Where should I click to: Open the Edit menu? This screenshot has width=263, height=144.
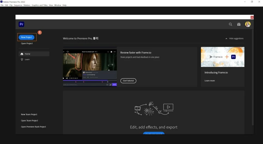6,5
